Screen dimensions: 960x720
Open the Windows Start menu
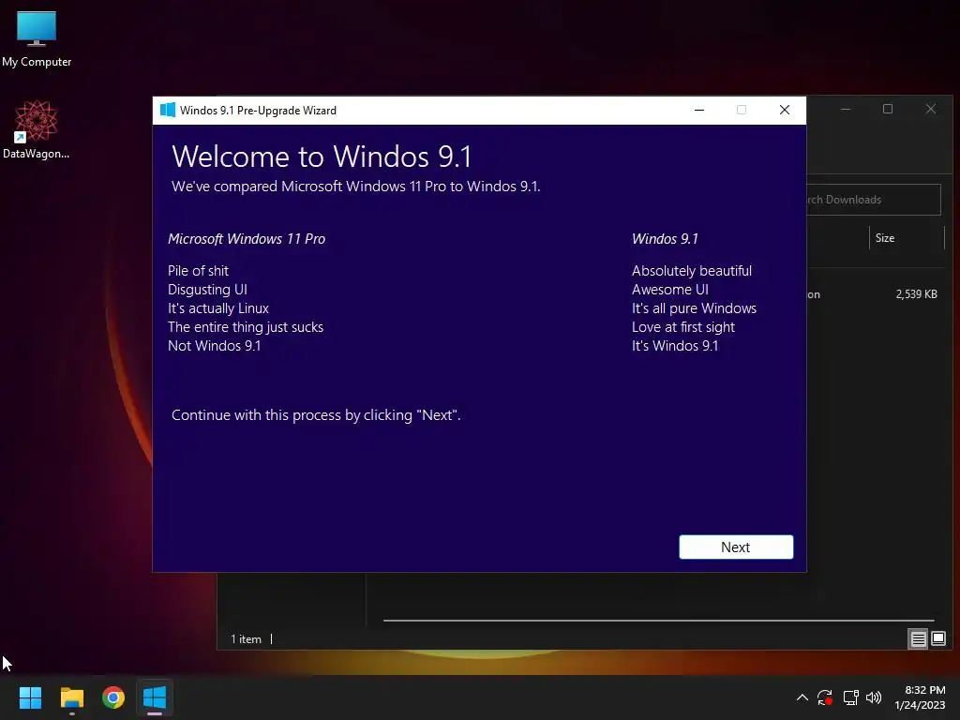point(30,697)
